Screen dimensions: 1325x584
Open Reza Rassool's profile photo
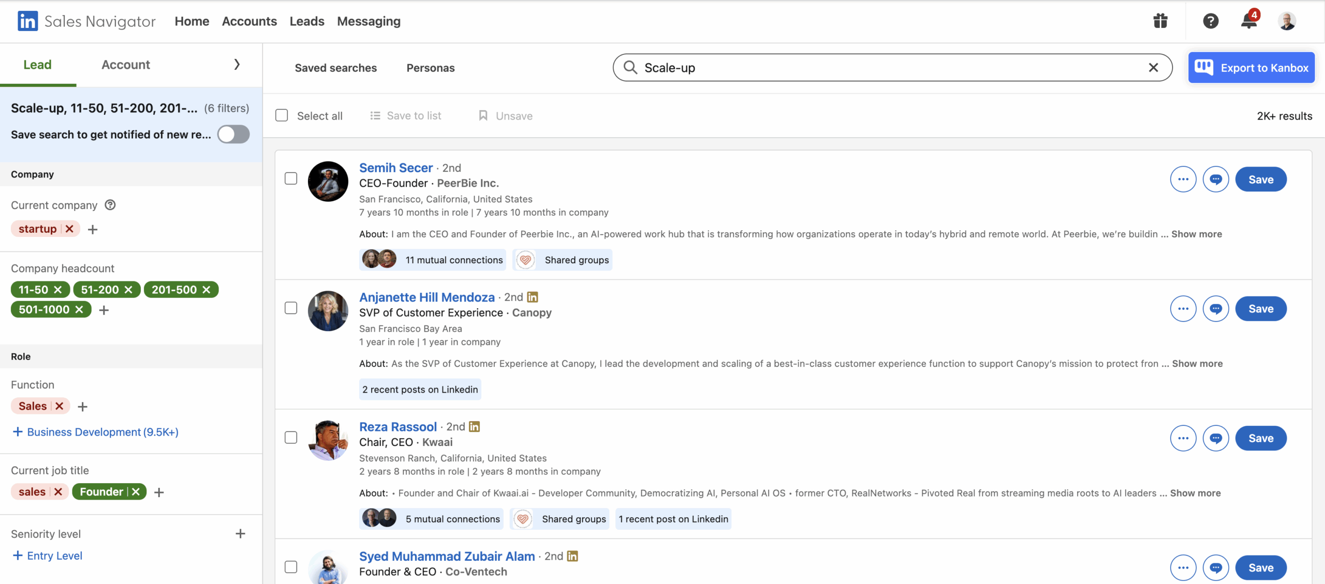tap(328, 440)
